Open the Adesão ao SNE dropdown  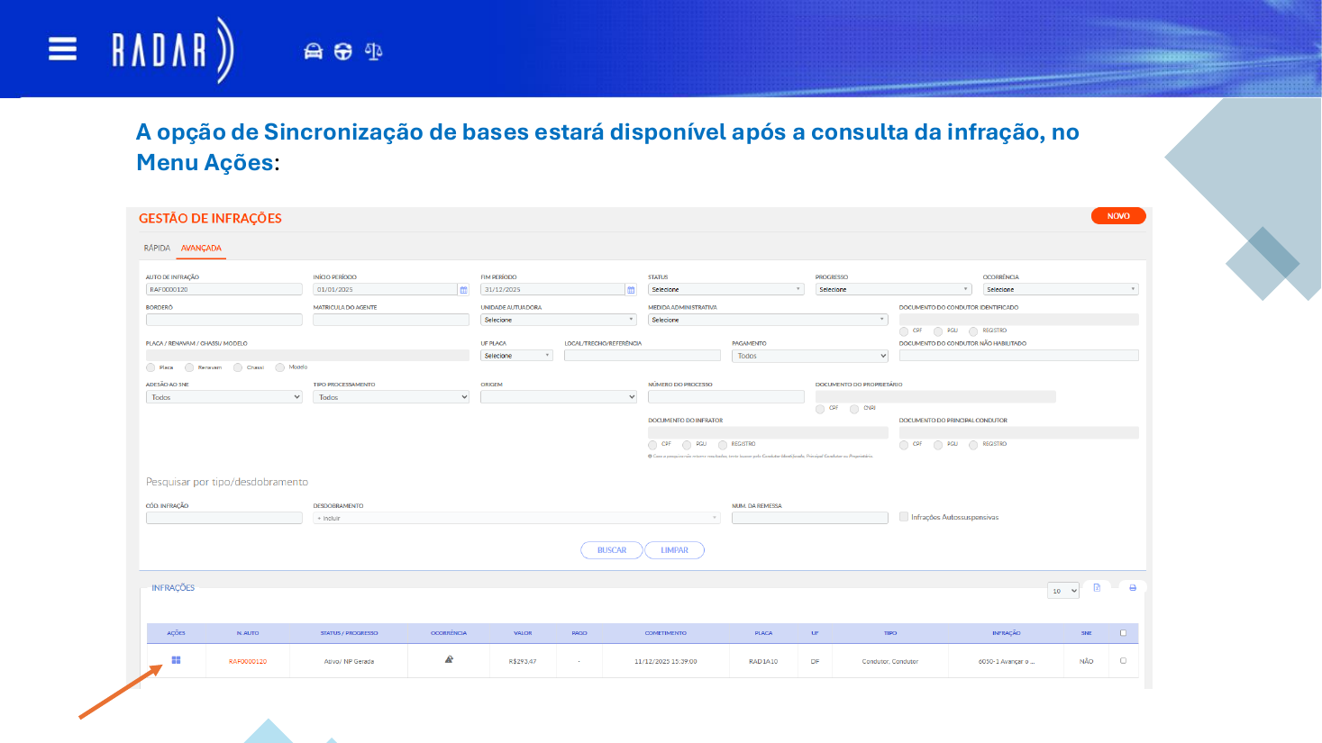tap(224, 397)
